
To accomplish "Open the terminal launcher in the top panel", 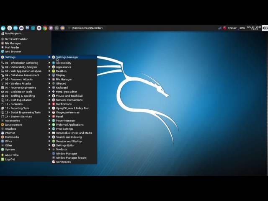I will 57,28.
